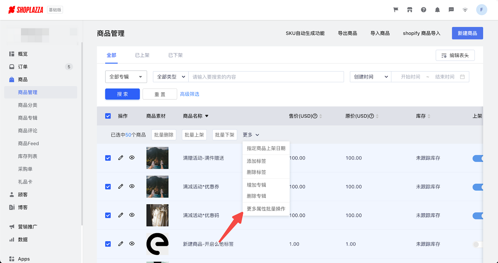
Task: Open 商品名称 column filter arrow
Action: [207, 116]
